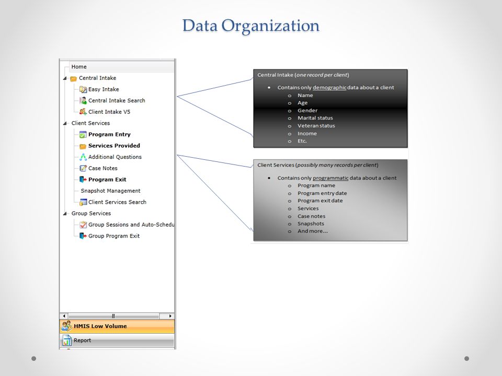Open Program Entry item

109,134
